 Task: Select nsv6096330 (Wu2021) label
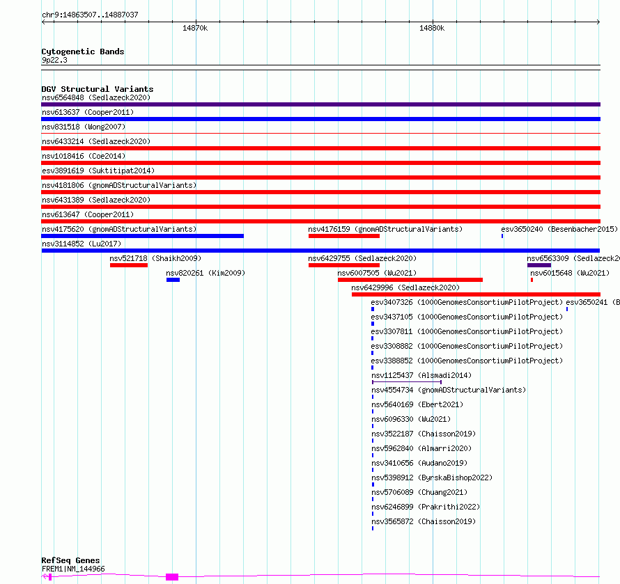click(x=411, y=419)
